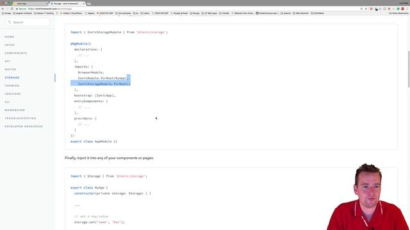Click the 'import { Storage }' code line
This screenshot has width=410, height=230.
click(x=109, y=176)
